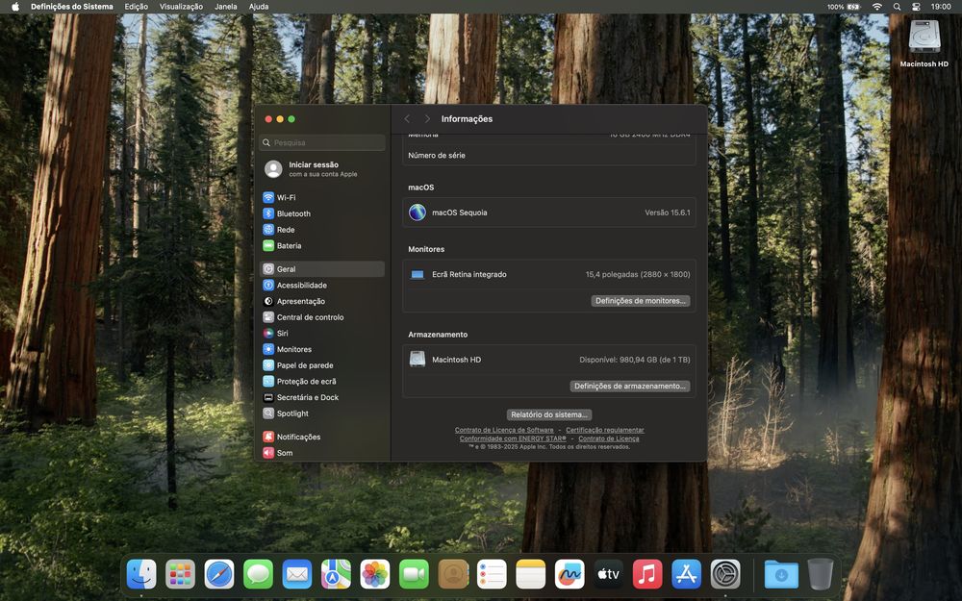Open Certificação regulamentar link
The image size is (962, 601).
click(x=605, y=430)
